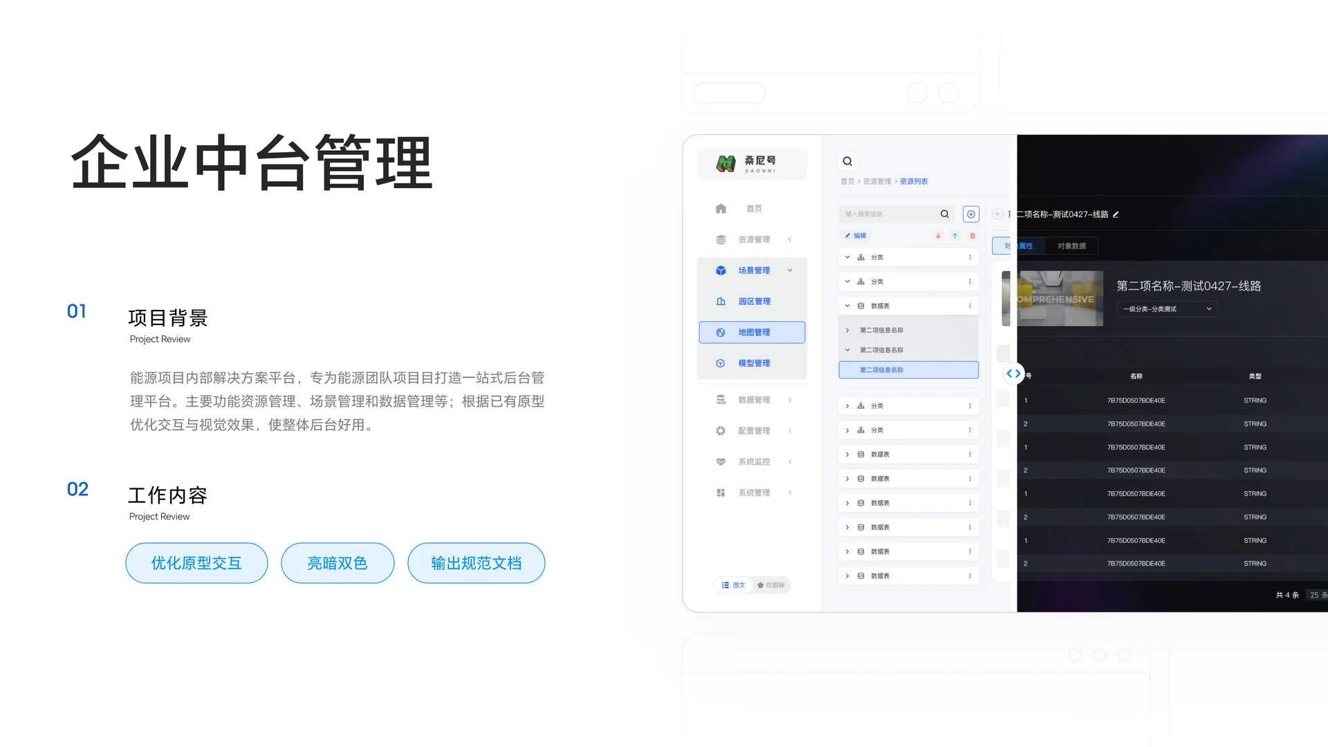Viewport: 1328px width, 747px height.
Task: Click the 输出规范文档 pill button
Action: (477, 563)
